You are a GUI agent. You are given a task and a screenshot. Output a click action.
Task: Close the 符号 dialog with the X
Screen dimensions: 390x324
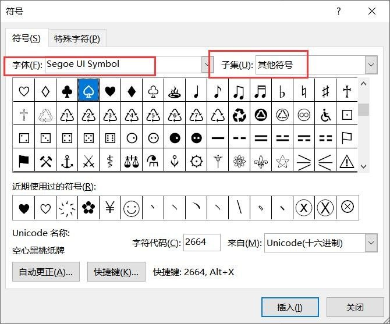click(372, 11)
